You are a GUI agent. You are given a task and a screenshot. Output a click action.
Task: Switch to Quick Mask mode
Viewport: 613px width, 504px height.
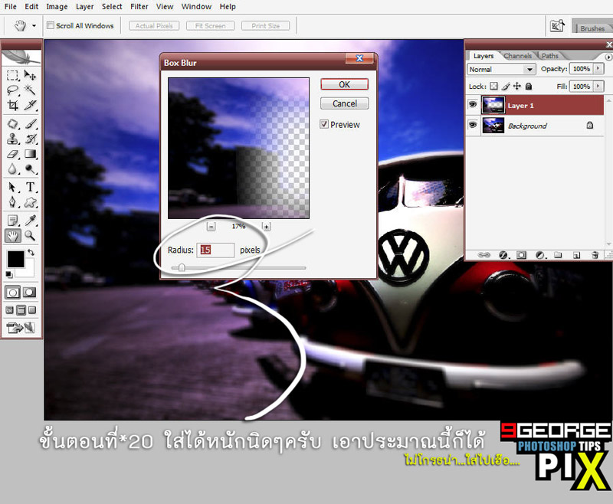tap(29, 293)
